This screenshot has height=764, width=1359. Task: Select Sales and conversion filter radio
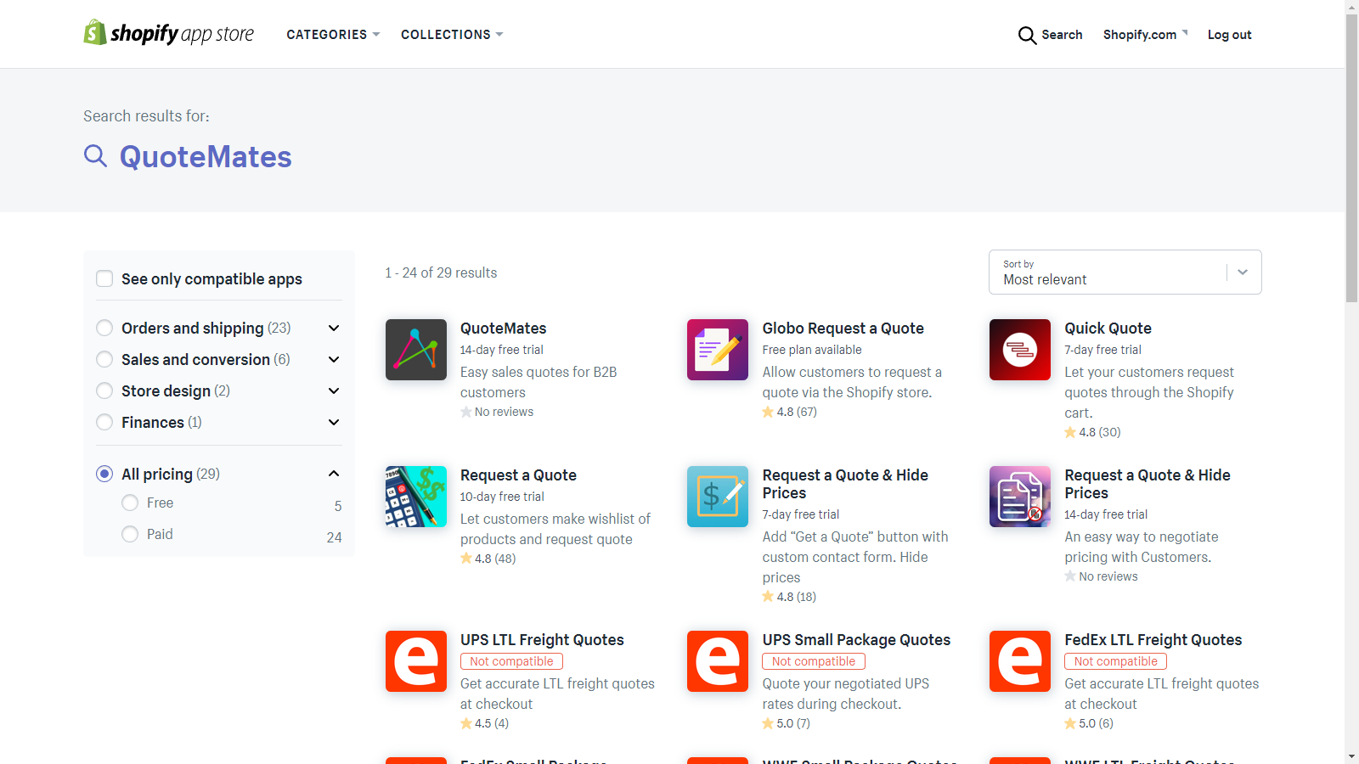[x=104, y=359]
